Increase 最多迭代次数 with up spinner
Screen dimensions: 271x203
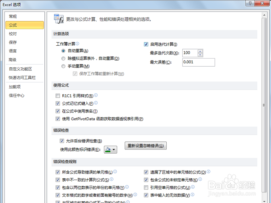200,51
